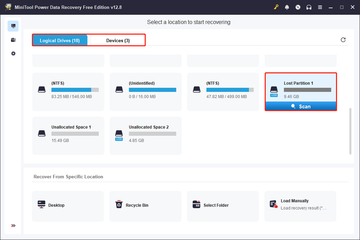Open the Bootable Media builder disc icon

[298, 7]
